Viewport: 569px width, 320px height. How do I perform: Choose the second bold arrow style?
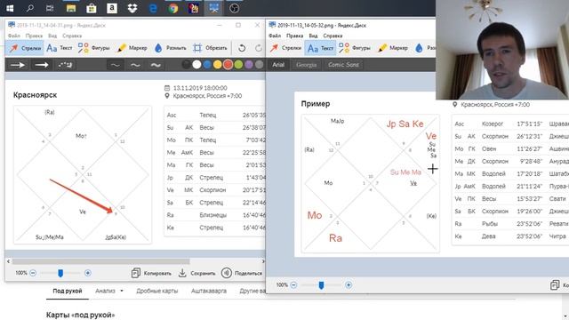pyautogui.click(x=42, y=65)
